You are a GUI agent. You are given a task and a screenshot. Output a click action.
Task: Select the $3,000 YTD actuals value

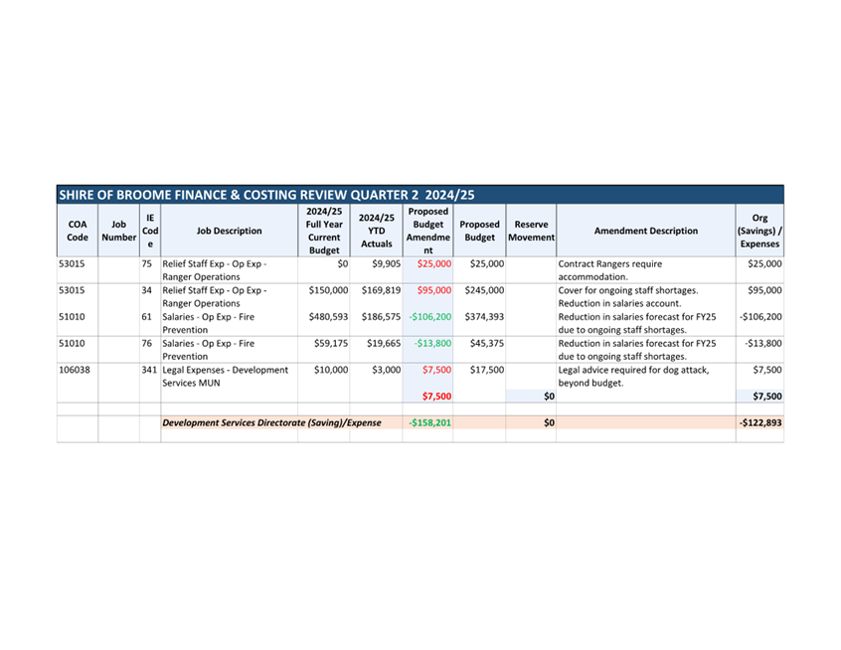tap(386, 370)
